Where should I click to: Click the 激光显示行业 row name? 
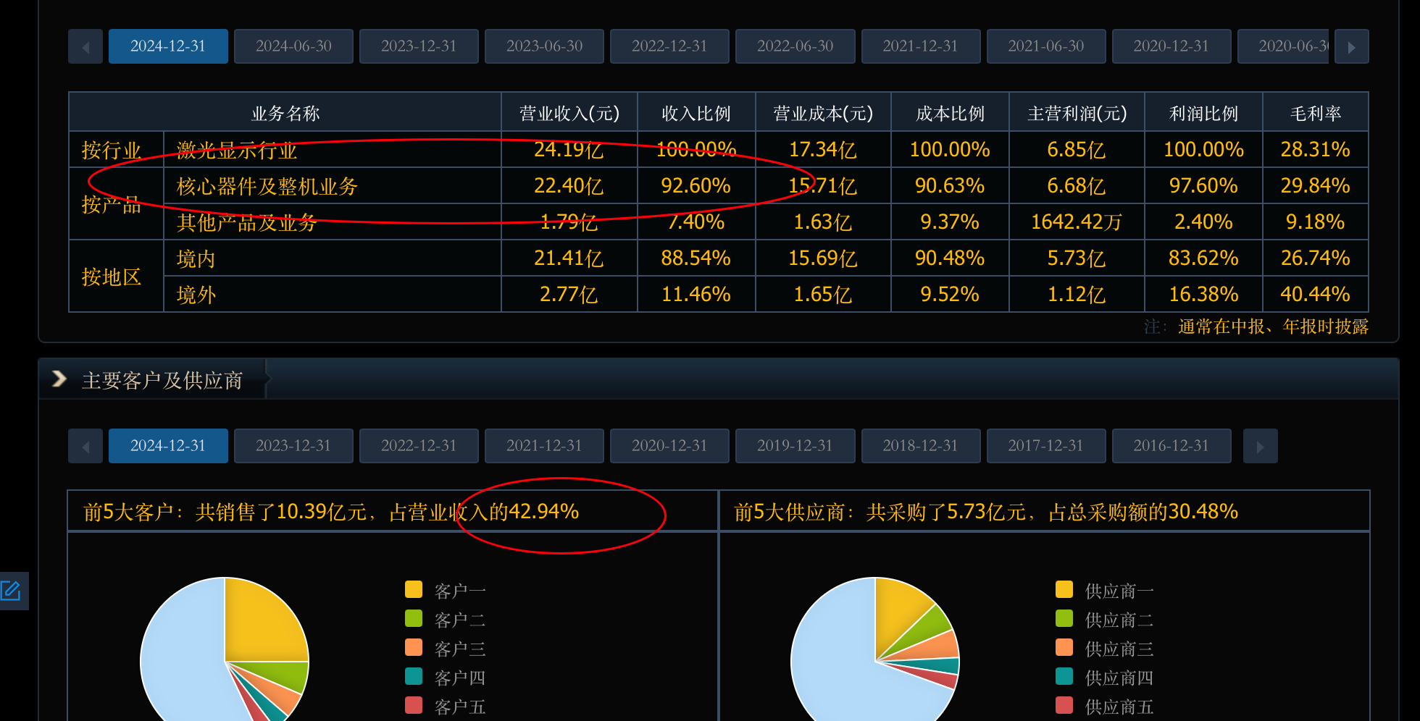237,151
